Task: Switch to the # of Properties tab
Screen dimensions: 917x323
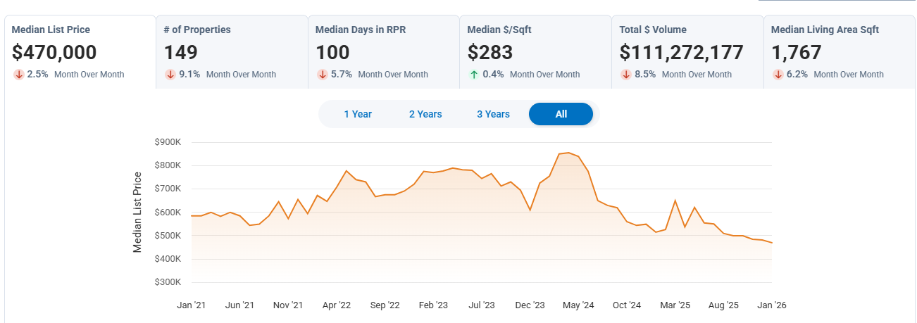Action: pos(232,51)
